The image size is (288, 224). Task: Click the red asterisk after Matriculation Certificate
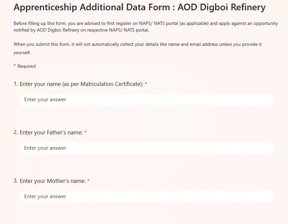click(x=146, y=84)
